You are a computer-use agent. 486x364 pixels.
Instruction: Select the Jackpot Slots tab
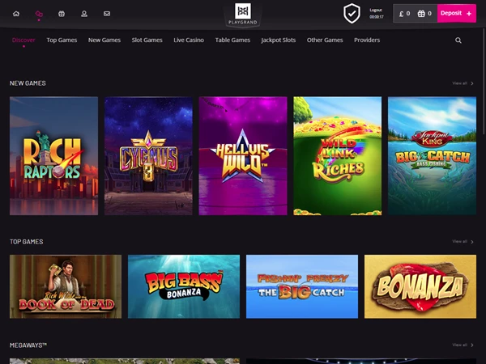click(278, 40)
